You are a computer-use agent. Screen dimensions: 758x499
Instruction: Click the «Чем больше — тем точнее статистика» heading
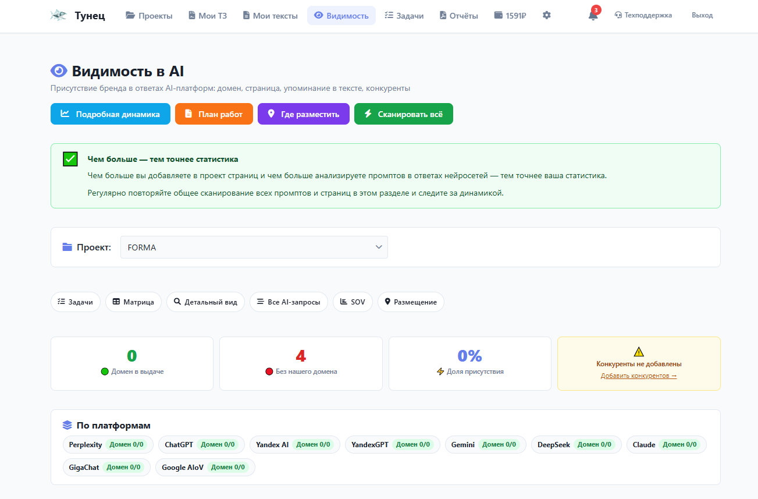[x=163, y=159]
